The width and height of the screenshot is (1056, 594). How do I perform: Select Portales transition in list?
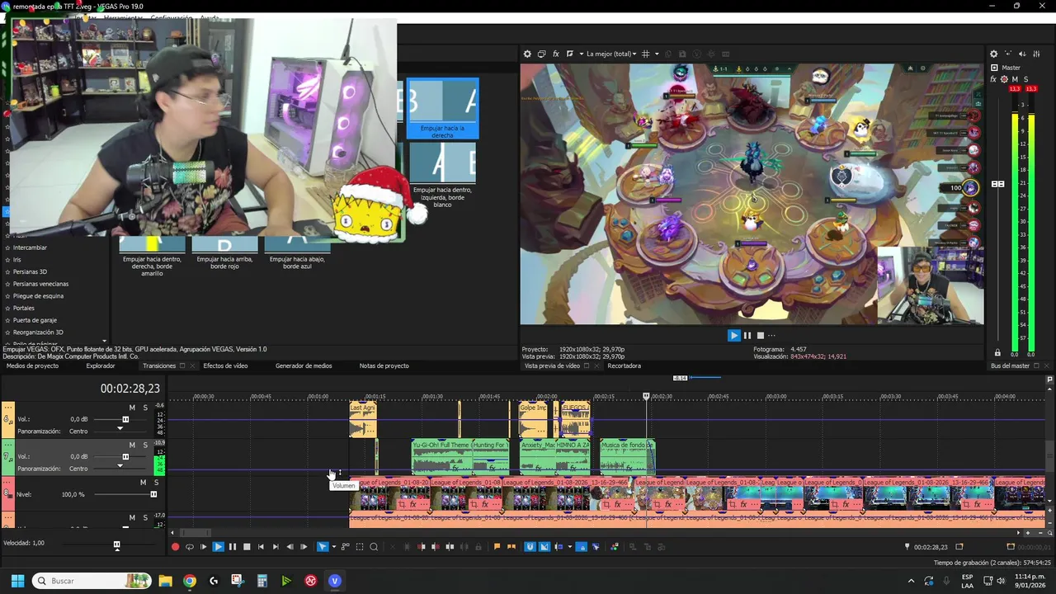24,308
